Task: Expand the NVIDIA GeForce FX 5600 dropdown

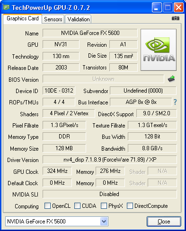Action: click(x=104, y=222)
